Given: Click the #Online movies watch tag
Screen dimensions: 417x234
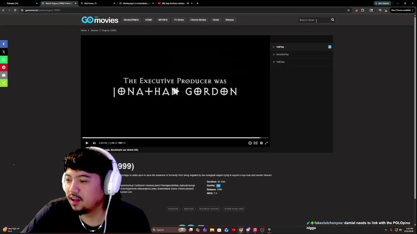Looking at the screenshot, I should click(x=234, y=209).
